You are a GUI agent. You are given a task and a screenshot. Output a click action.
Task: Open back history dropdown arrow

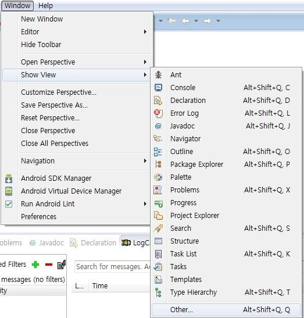(x=196, y=21)
